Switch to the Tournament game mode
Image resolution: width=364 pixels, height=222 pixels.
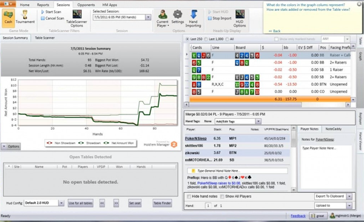coord(25,18)
